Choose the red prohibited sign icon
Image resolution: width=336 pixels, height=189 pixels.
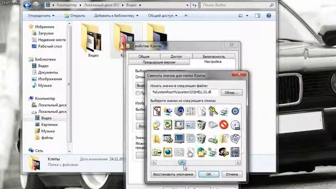pyautogui.click(x=224, y=125)
